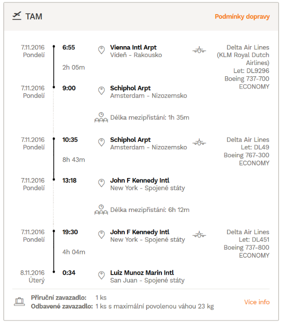Select the Luiz Munoz Marin Intl airport name
The width and height of the screenshot is (281, 325).
tap(142, 273)
